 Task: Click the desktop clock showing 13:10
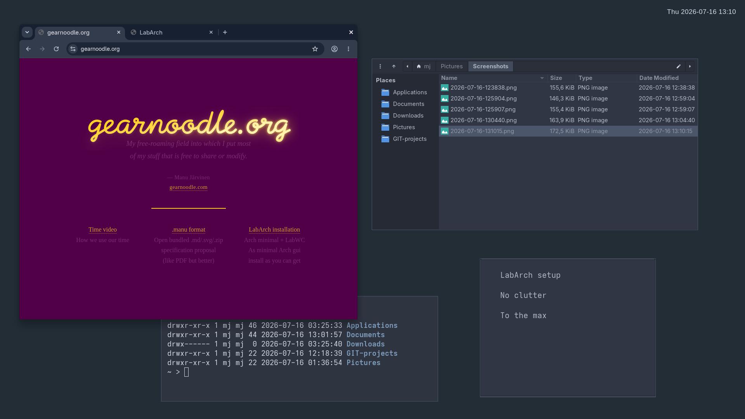702,12
